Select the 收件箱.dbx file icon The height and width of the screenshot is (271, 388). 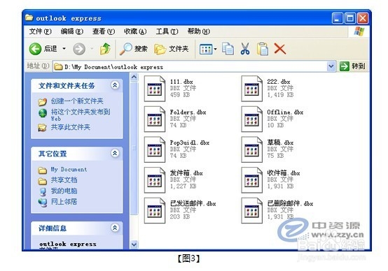[x=252, y=180]
